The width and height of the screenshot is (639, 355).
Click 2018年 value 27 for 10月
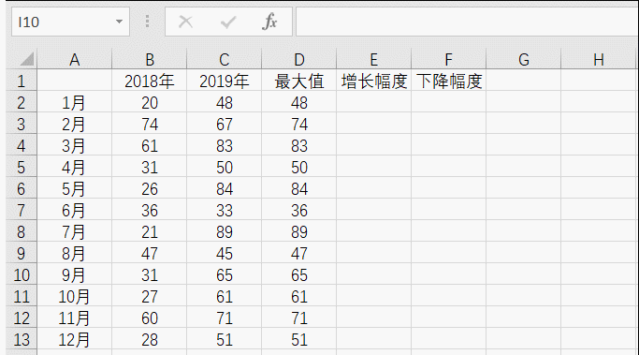(150, 296)
